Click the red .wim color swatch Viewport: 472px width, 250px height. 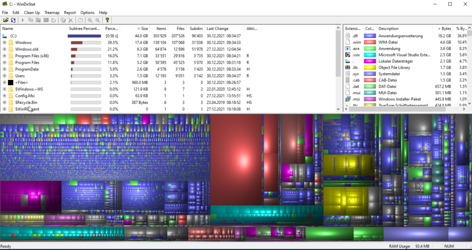coord(370,42)
